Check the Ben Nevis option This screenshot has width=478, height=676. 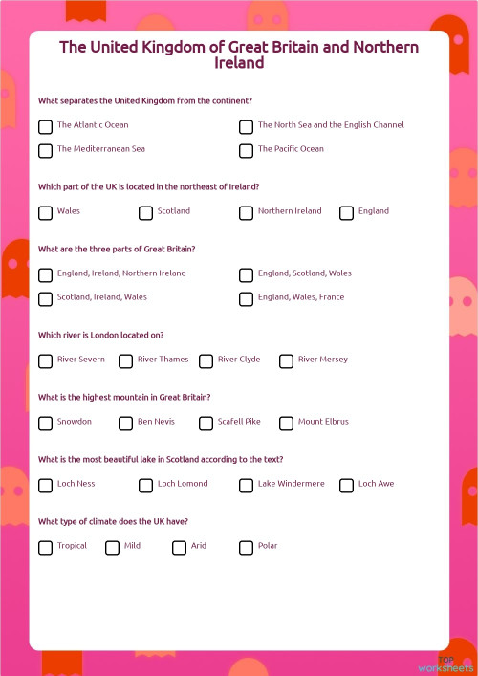125,424
